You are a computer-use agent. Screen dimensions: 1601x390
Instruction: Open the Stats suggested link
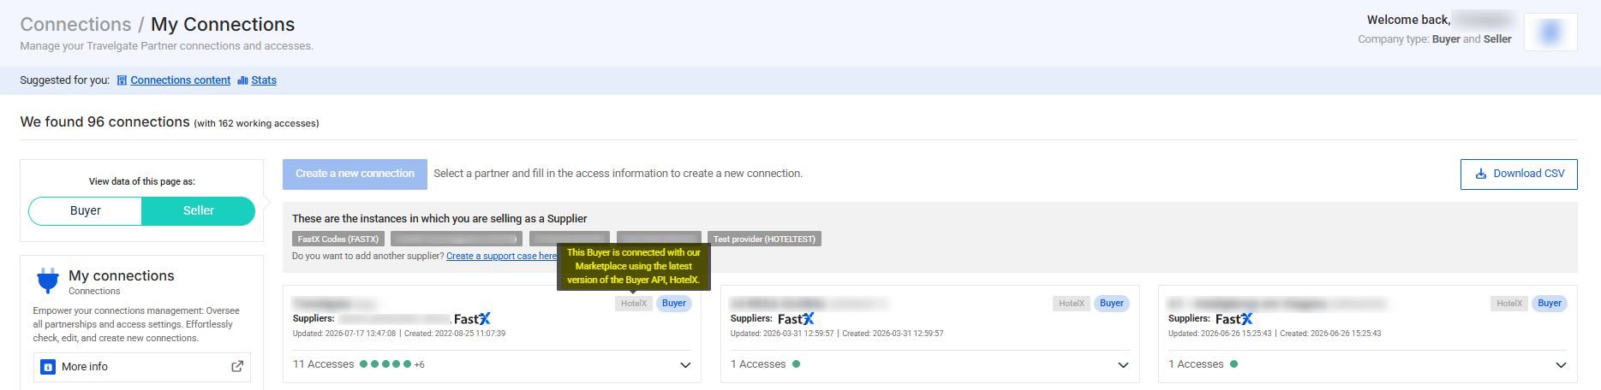click(x=264, y=80)
